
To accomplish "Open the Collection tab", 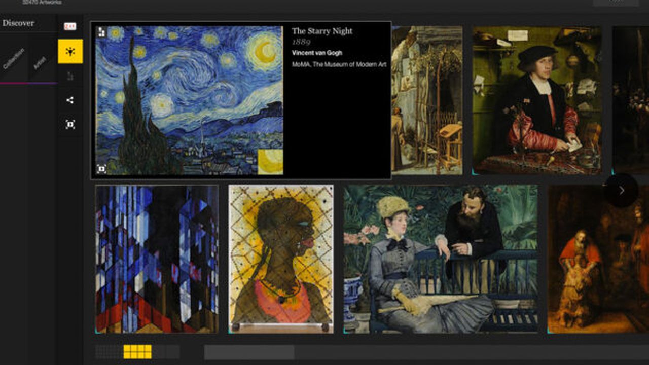I will 14,59.
